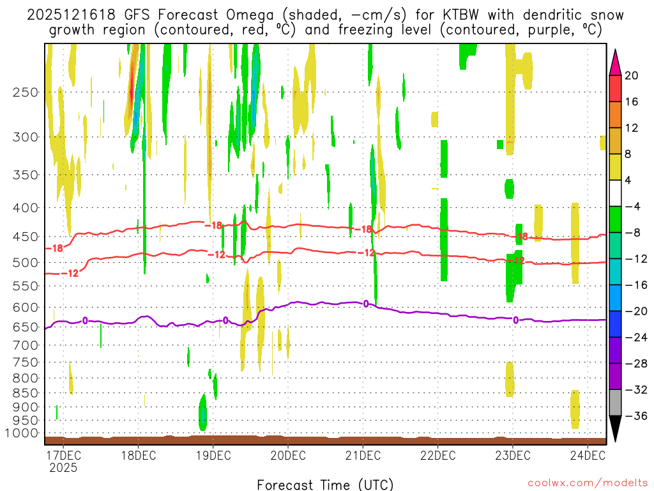Image resolution: width=654 pixels, height=491 pixels.
Task: Click the 850 pressure level label
Action: (26, 393)
